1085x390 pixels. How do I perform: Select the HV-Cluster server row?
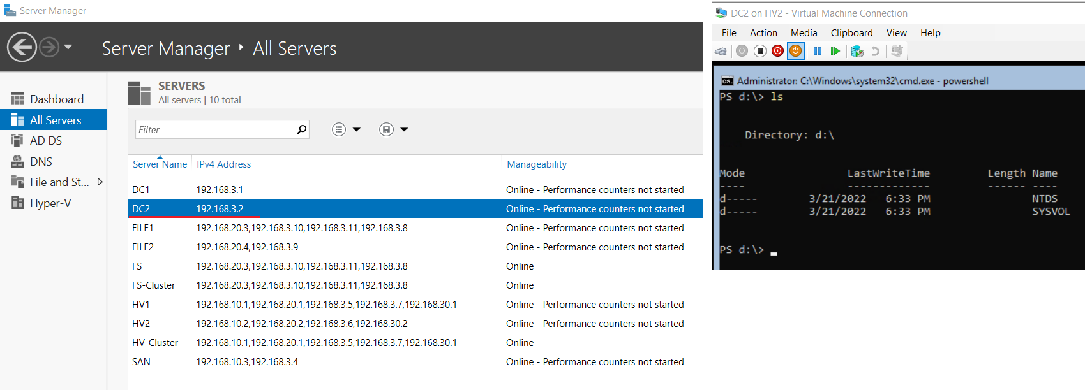click(415, 342)
